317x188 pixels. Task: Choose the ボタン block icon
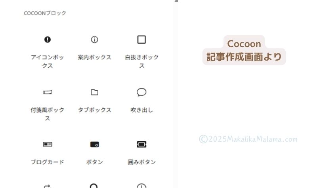tap(94, 144)
